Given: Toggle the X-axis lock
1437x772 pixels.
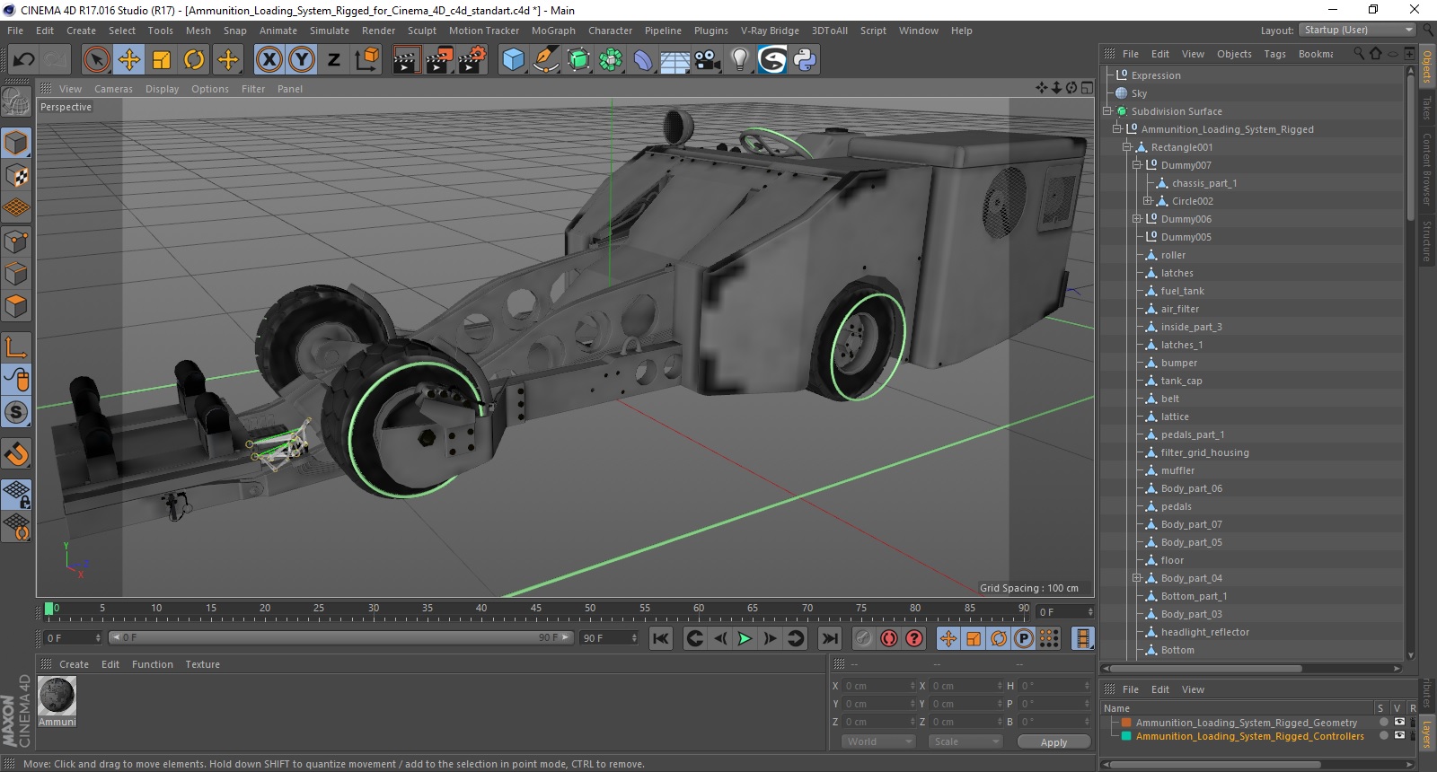Looking at the screenshot, I should click(x=269, y=60).
